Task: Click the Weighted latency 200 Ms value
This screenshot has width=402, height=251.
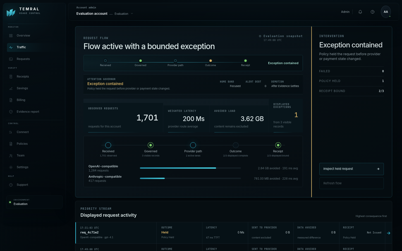Action: [194, 119]
